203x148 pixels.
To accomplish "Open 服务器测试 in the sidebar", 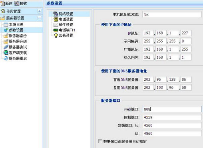I will click(18, 47).
